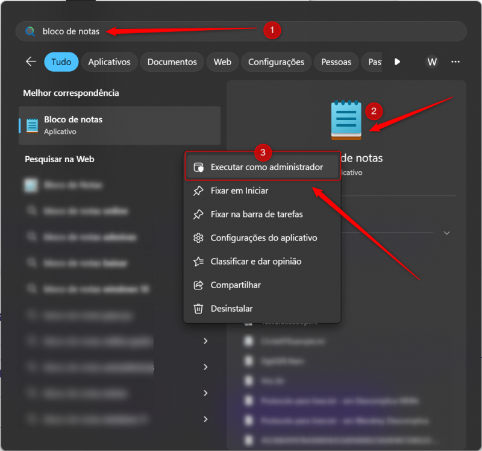Image resolution: width=482 pixels, height=451 pixels.
Task: Click the pin icon beside "Fixar em Iniciar"
Action: pos(198,191)
